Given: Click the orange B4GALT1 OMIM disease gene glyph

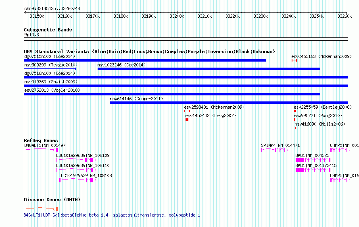Looking at the screenshot, I should coord(41,209).
